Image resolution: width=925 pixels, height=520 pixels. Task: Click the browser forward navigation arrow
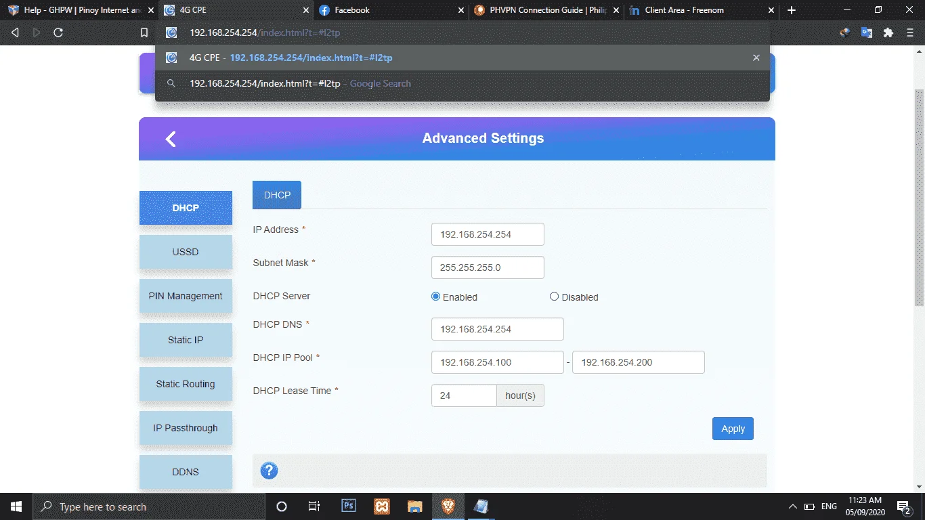[37, 32]
